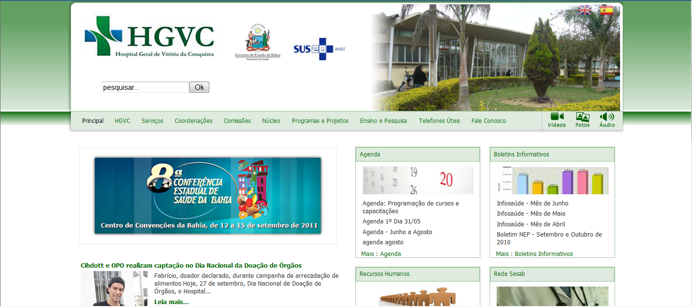Click the 8ª Conferência Estadual banner
Image resolution: width=692 pixels, height=307 pixels.
(208, 196)
